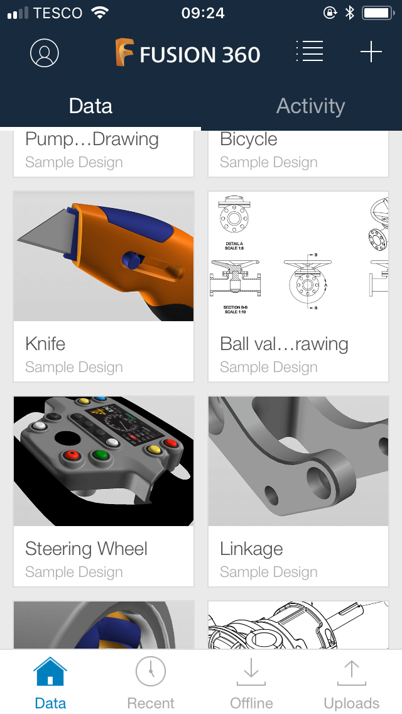Screen dimensions: 402x714
Task: Switch to list view icon
Action: (x=310, y=51)
